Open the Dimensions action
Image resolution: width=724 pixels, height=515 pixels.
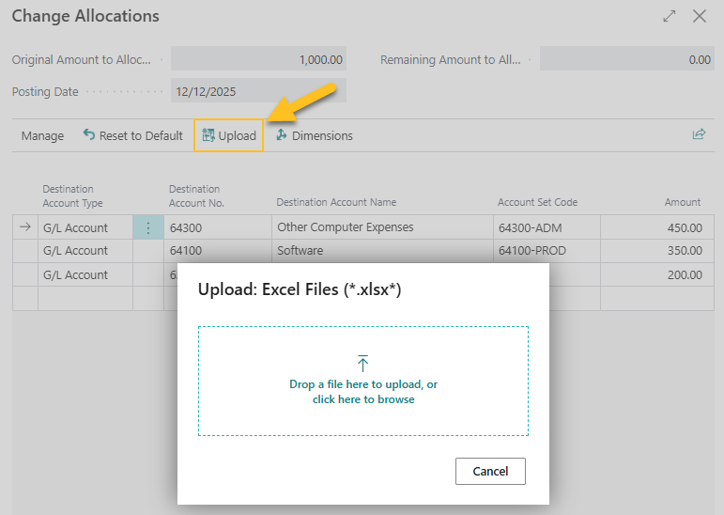[315, 135]
